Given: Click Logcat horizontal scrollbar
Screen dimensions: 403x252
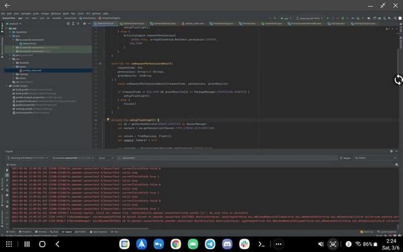Looking at the screenshot, I should click(80, 228).
